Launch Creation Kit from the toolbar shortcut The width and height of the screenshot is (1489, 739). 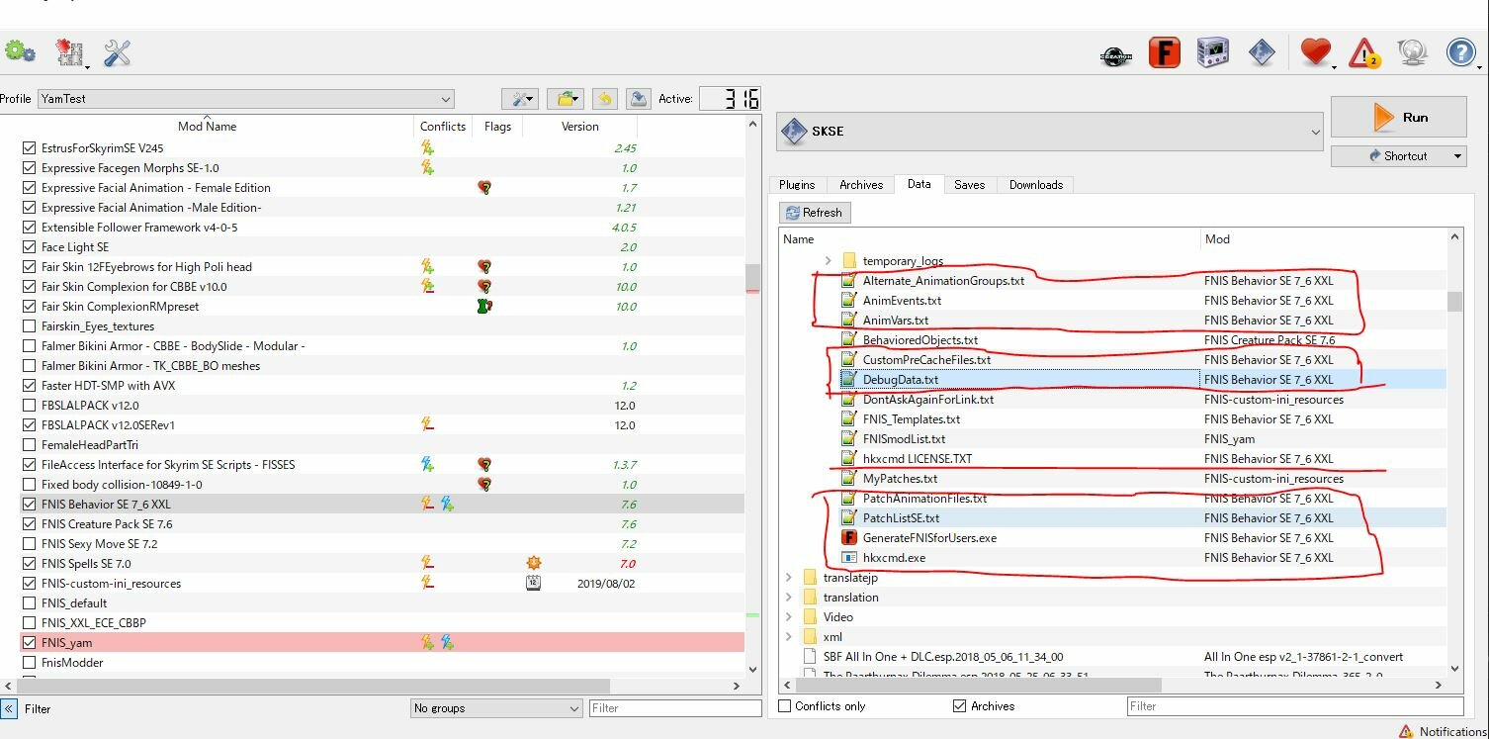pyautogui.click(x=1116, y=55)
